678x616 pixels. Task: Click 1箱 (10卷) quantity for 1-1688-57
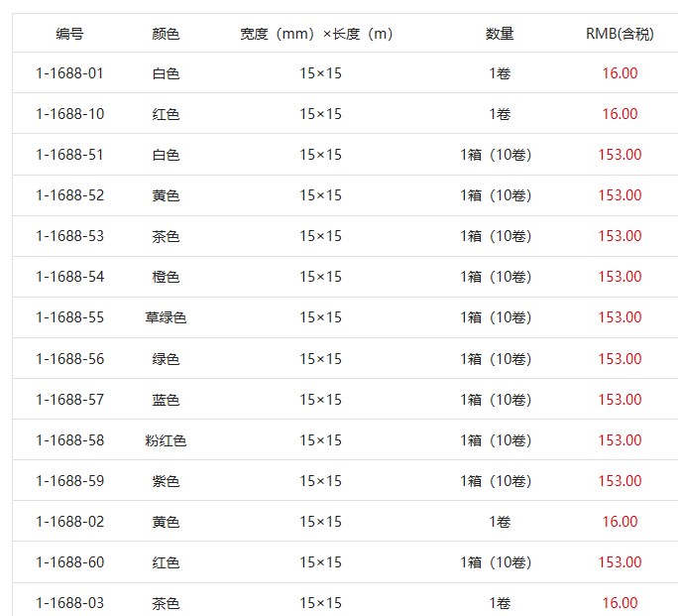pyautogui.click(x=496, y=400)
